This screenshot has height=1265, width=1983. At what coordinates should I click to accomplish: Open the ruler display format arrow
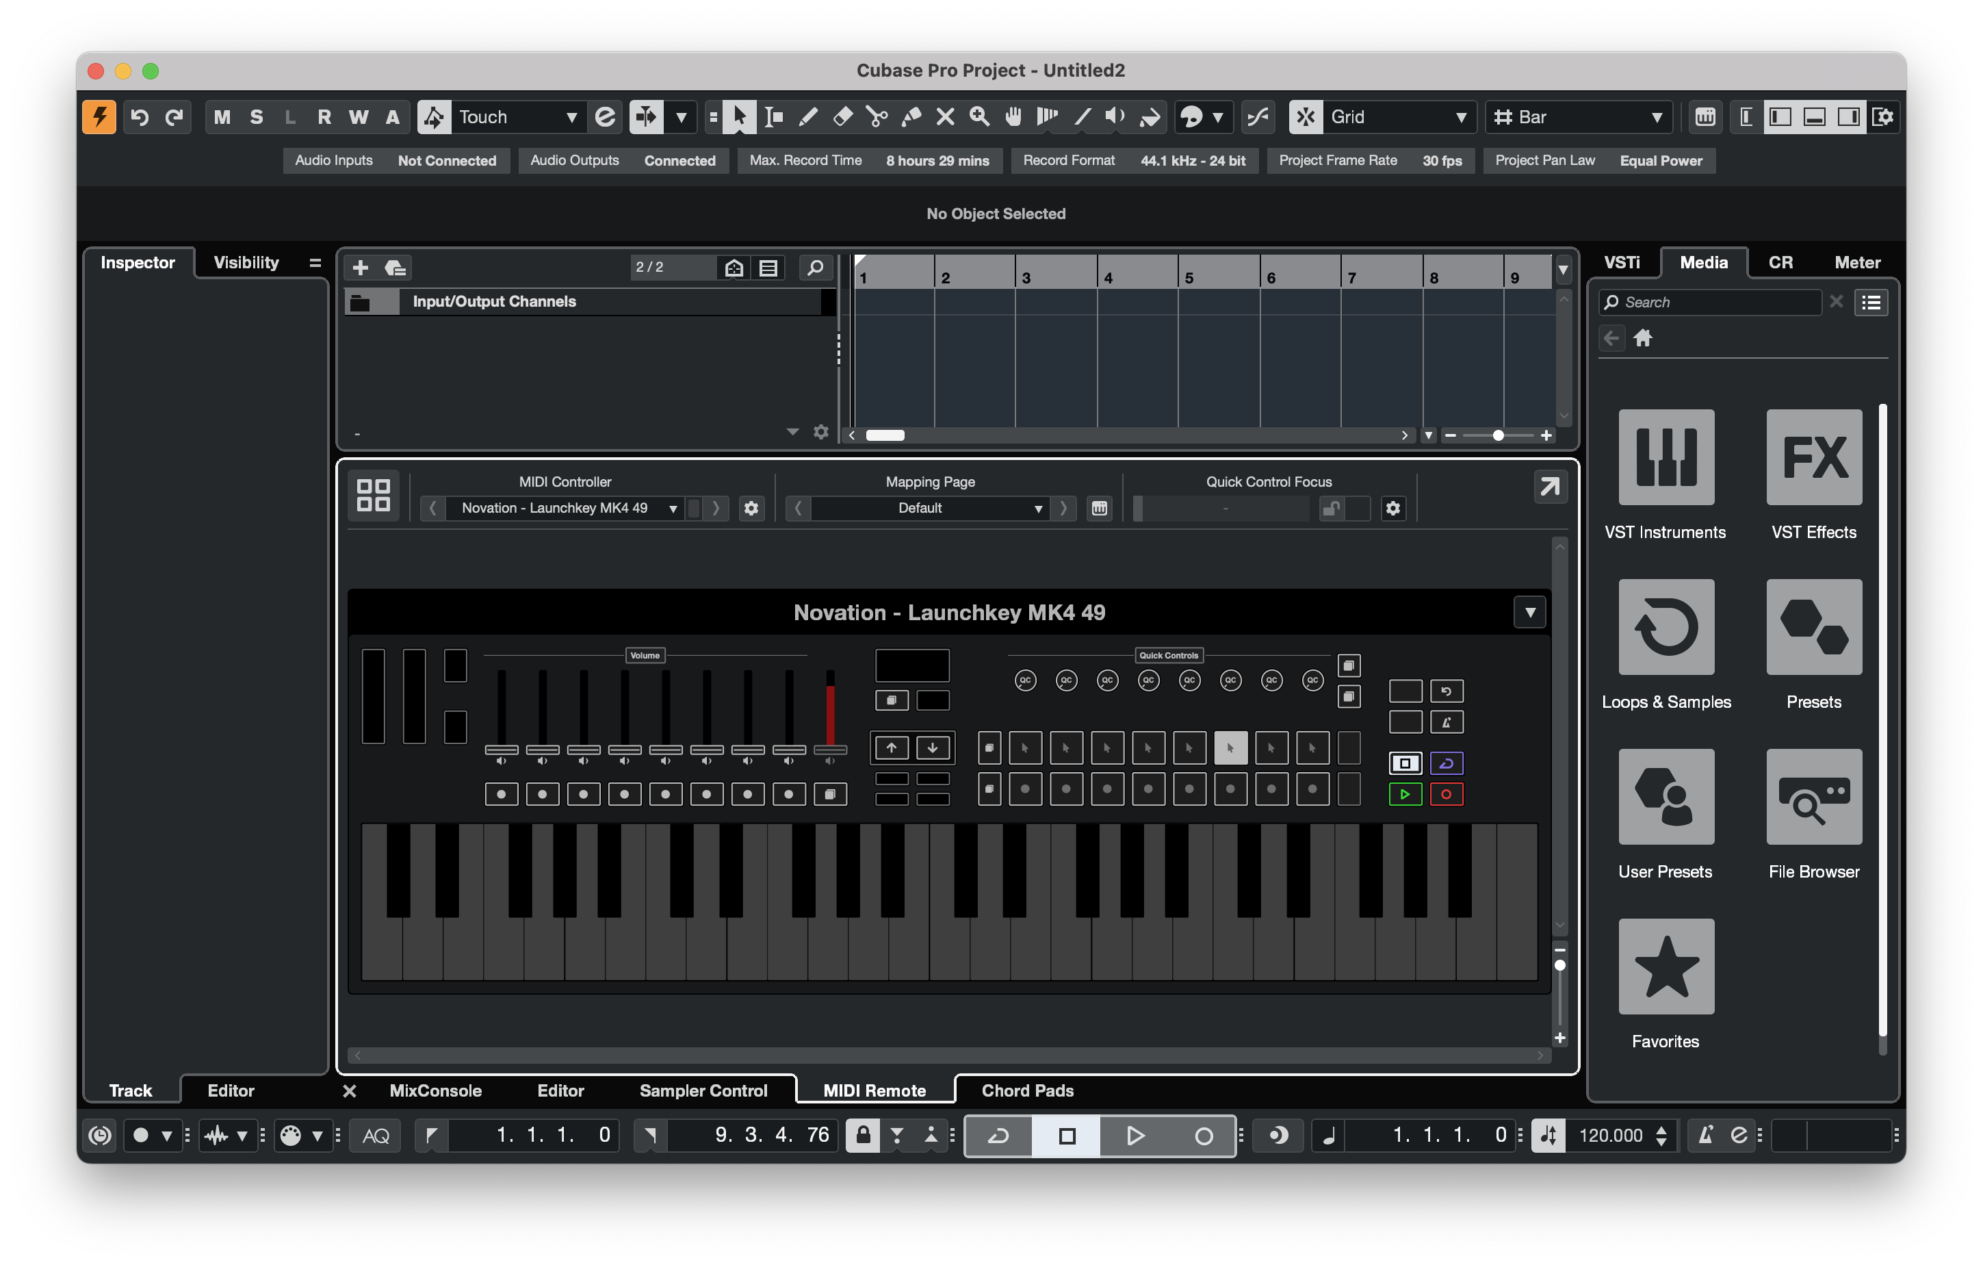tap(1562, 270)
